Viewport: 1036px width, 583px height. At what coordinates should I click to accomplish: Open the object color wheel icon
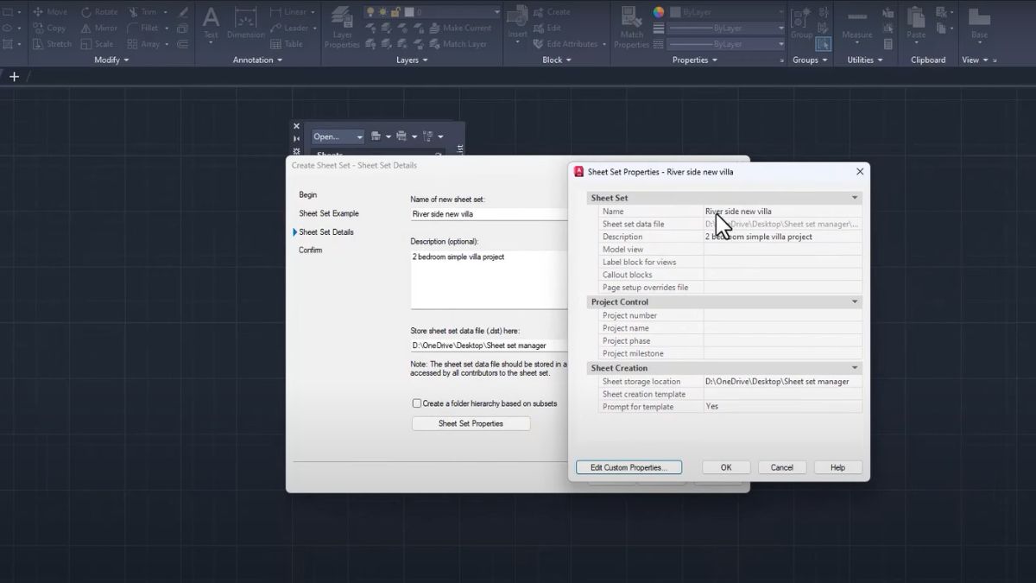click(x=659, y=12)
